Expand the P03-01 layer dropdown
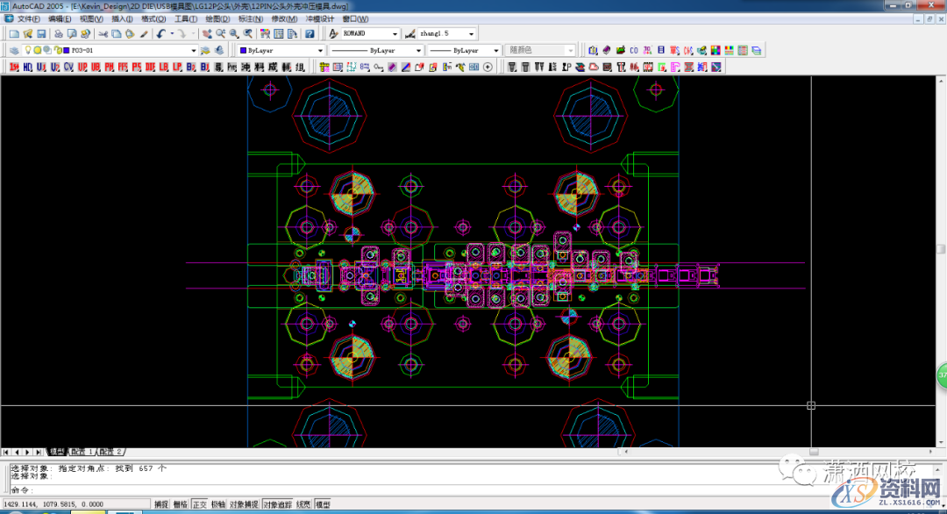Viewport: 947px width, 514px height. coord(192,51)
